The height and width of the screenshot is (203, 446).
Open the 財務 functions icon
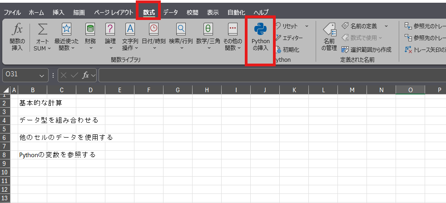(x=90, y=29)
